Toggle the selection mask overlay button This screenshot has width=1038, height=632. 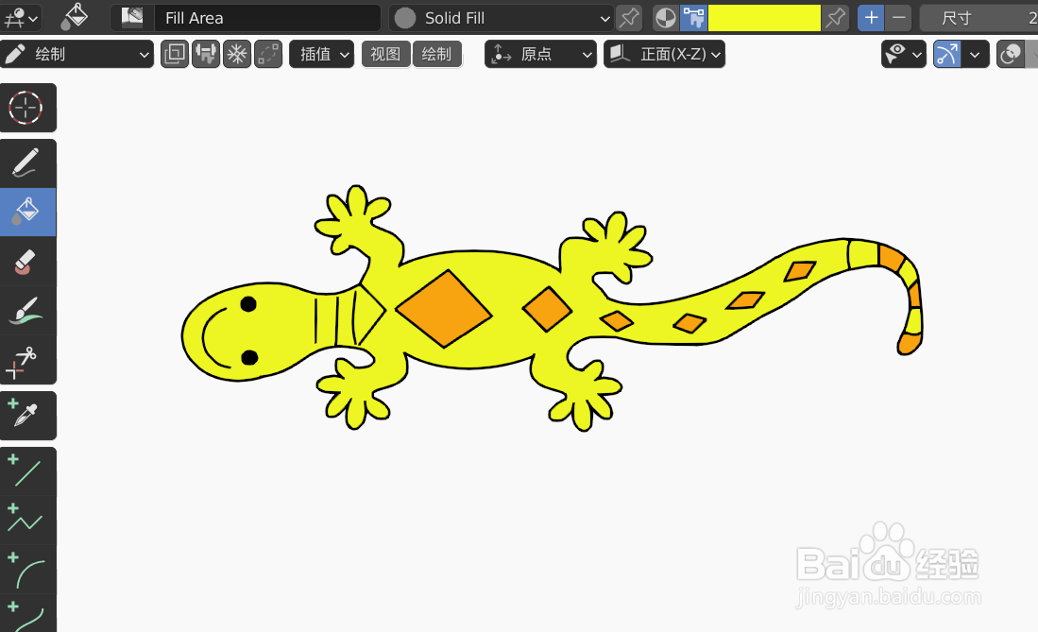(x=175, y=54)
